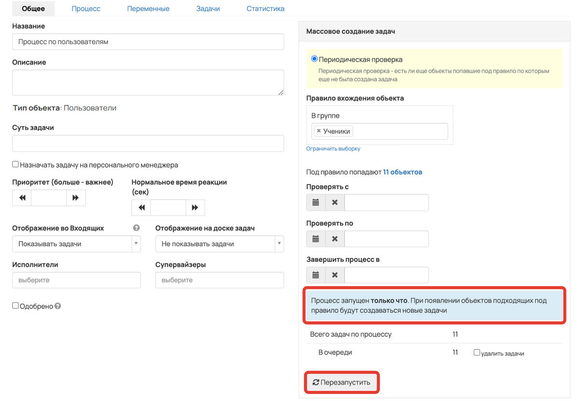Click the В очереди row label
Viewport: 579px width, 401px height.
[x=335, y=352]
